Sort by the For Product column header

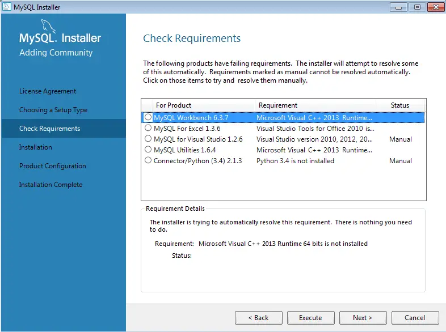203,105
